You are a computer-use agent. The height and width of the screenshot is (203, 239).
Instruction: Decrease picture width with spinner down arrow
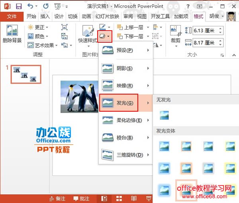click(x=220, y=45)
